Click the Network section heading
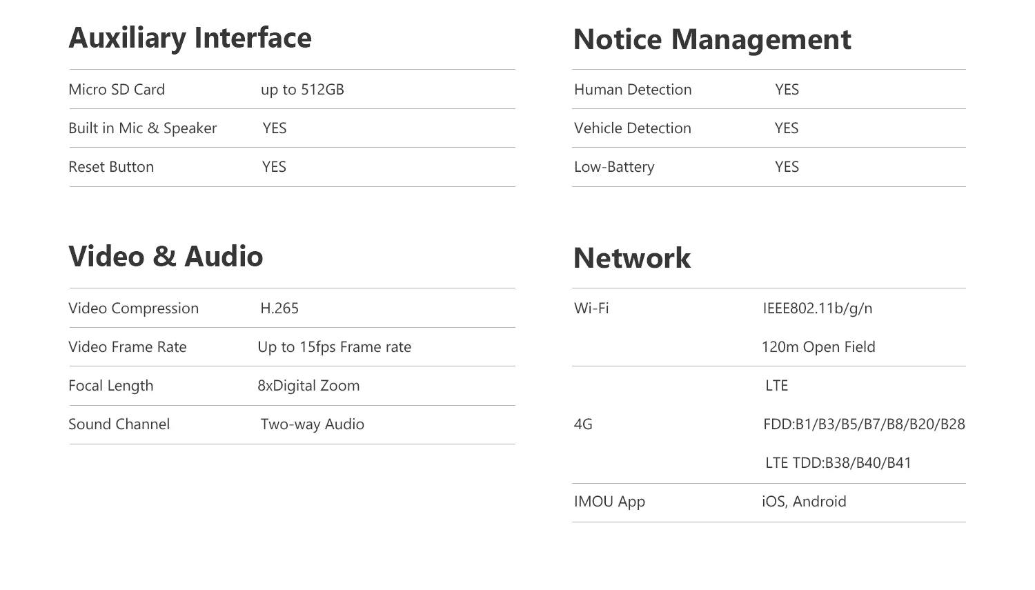The height and width of the screenshot is (590, 1035). [x=631, y=258]
